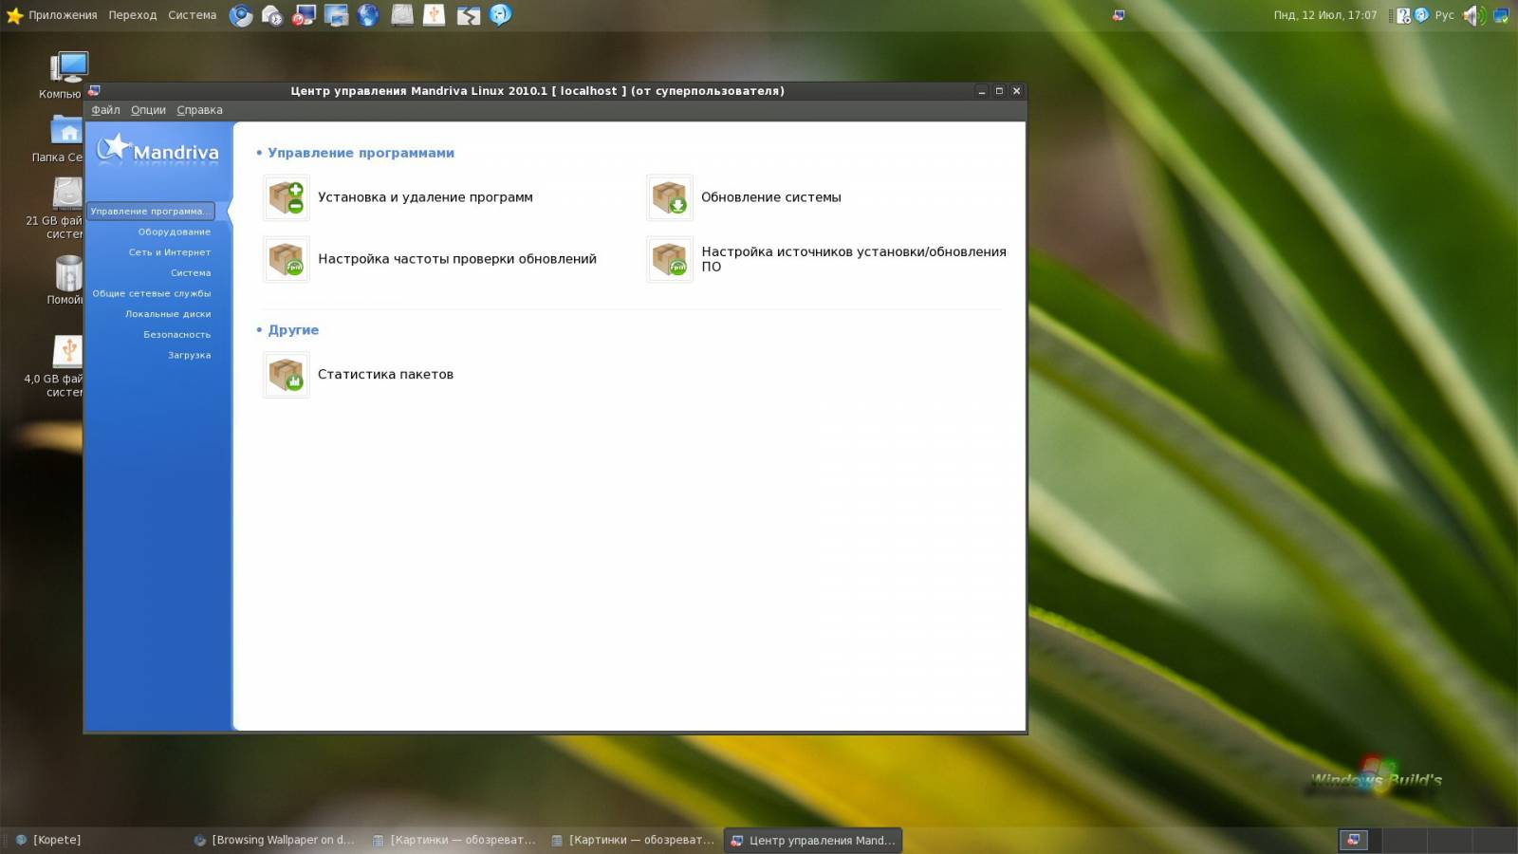Open the Статистика пакетов icon
The height and width of the screenshot is (854, 1518).
tap(286, 375)
